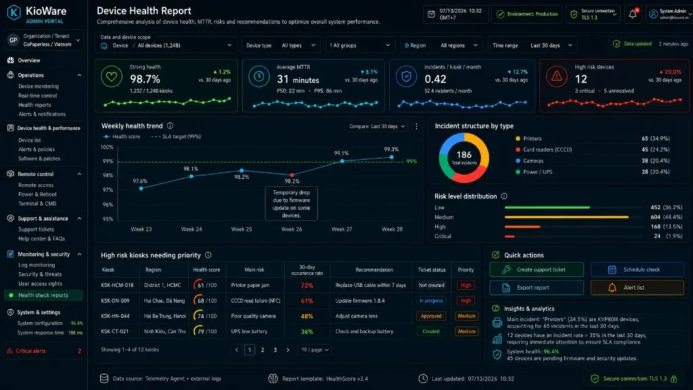Click previous page arrow in pagination
This screenshot has height=390, width=693.
coord(236,350)
